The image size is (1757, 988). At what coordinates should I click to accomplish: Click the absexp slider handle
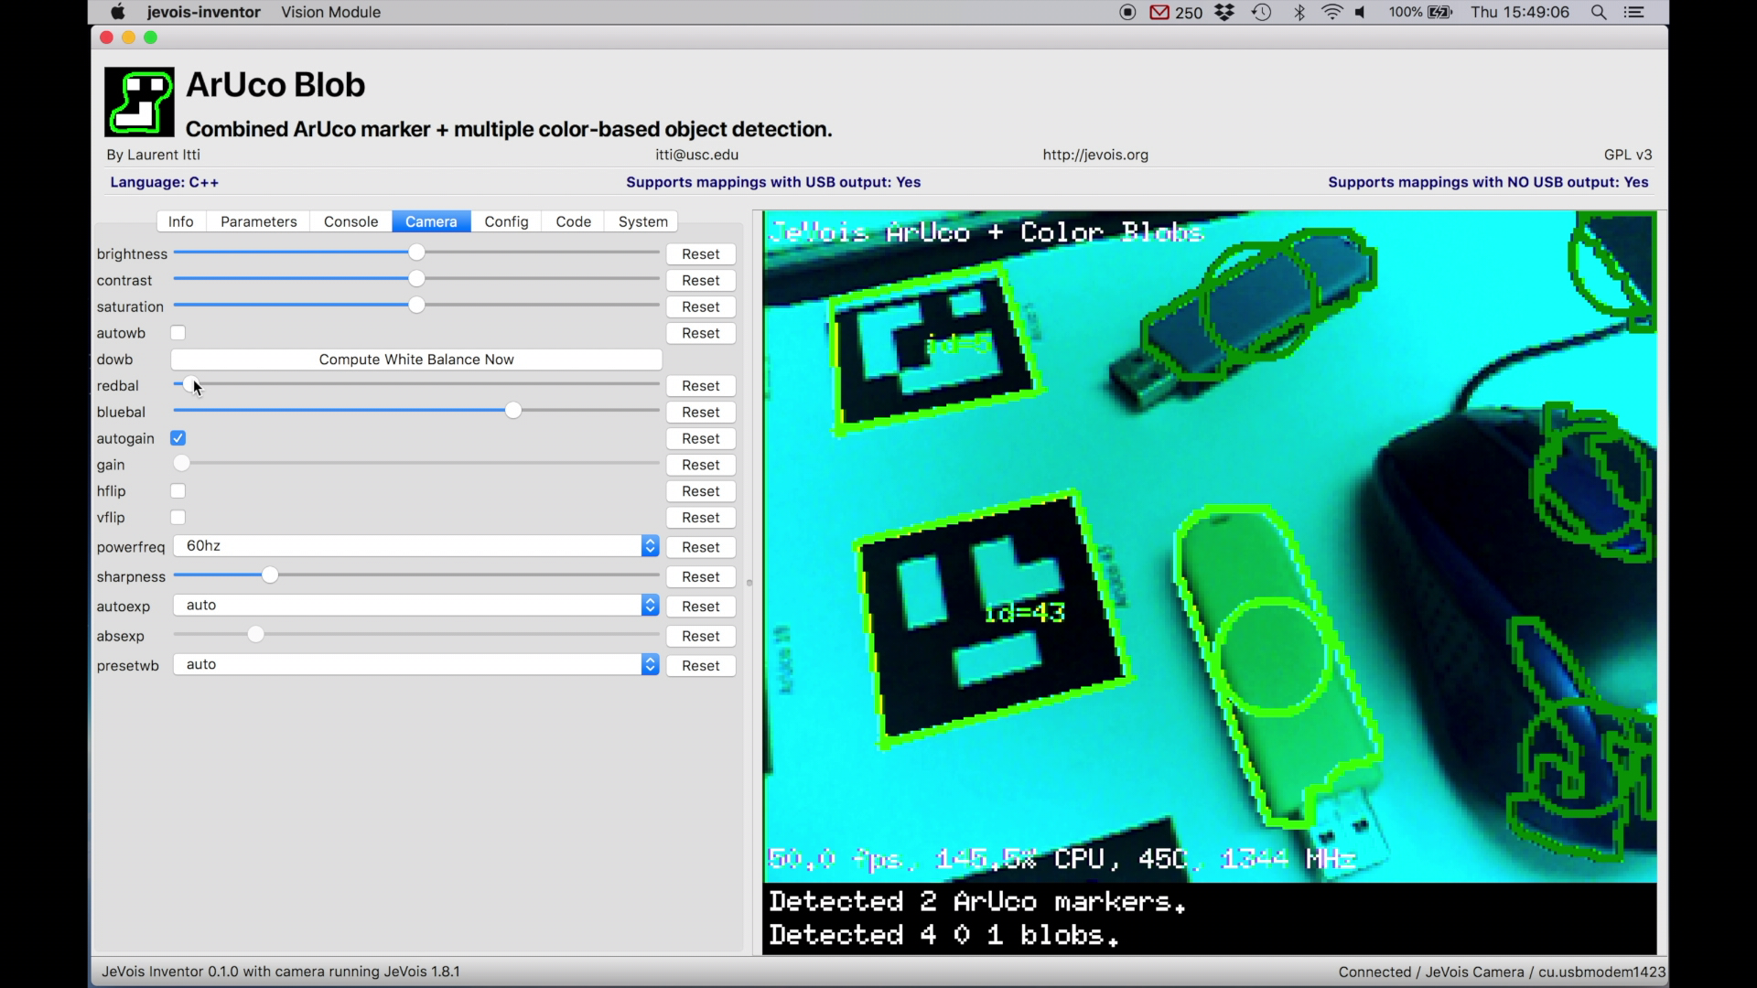[x=255, y=635]
